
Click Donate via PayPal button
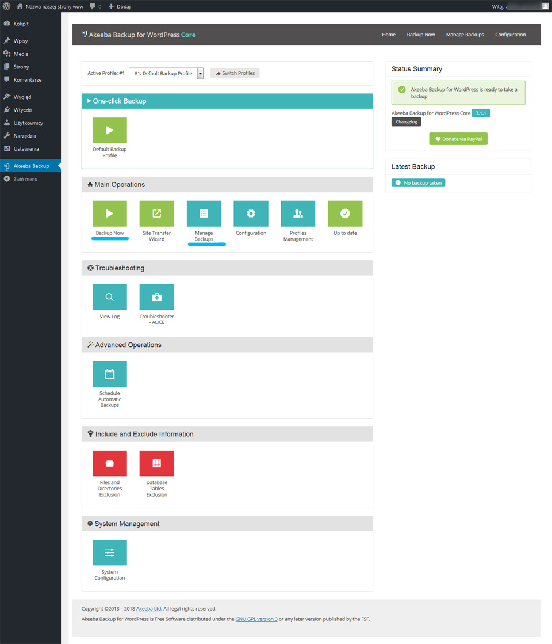tap(458, 139)
